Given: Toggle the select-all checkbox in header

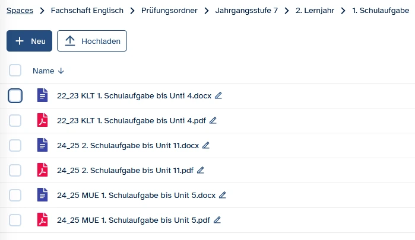Looking at the screenshot, I should pyautogui.click(x=15, y=71).
